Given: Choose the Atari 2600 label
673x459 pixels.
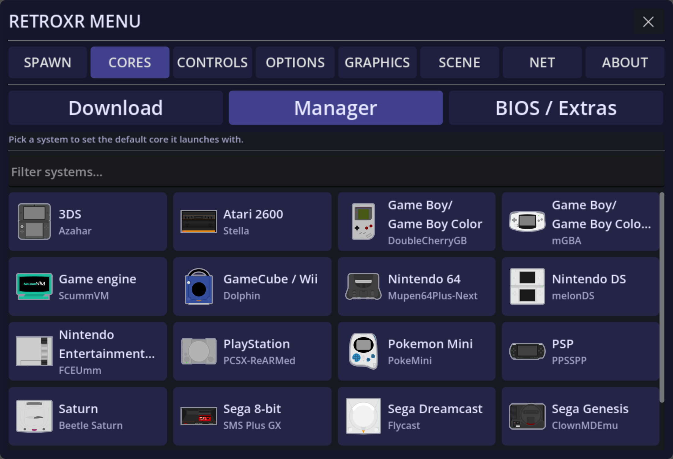Looking at the screenshot, I should coord(253,214).
